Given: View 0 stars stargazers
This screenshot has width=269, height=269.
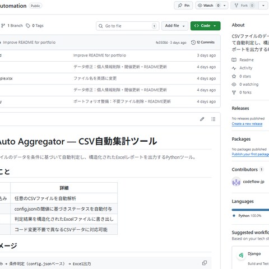Looking at the screenshot, I should pyautogui.click(x=245, y=76).
